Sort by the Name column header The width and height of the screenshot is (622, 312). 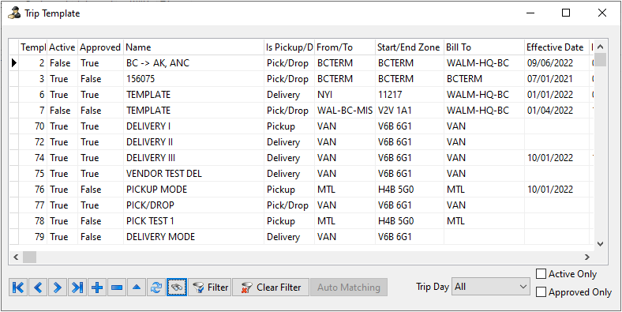click(x=194, y=47)
